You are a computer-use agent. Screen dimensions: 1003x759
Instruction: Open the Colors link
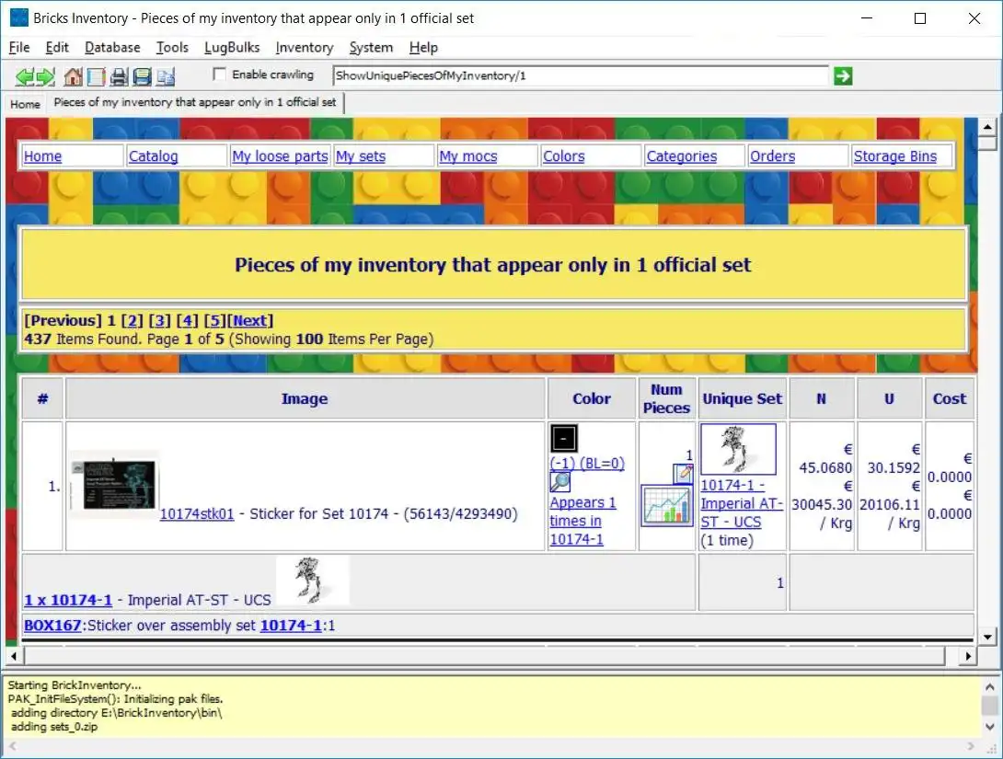click(x=563, y=156)
